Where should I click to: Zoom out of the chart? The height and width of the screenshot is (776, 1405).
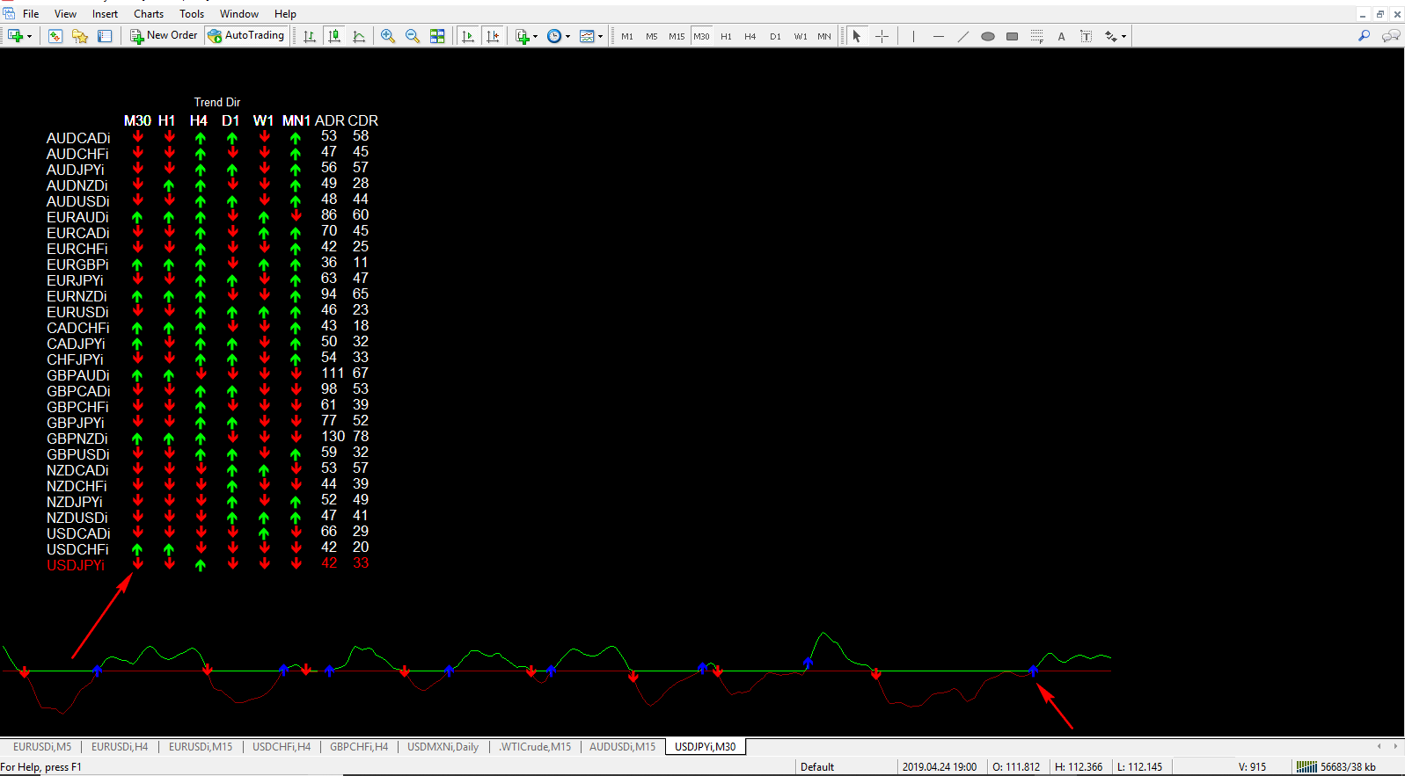(x=413, y=36)
